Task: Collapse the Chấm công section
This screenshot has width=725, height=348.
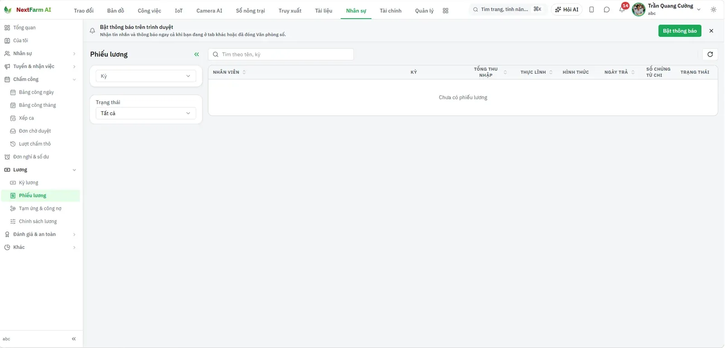Action: [x=41, y=79]
